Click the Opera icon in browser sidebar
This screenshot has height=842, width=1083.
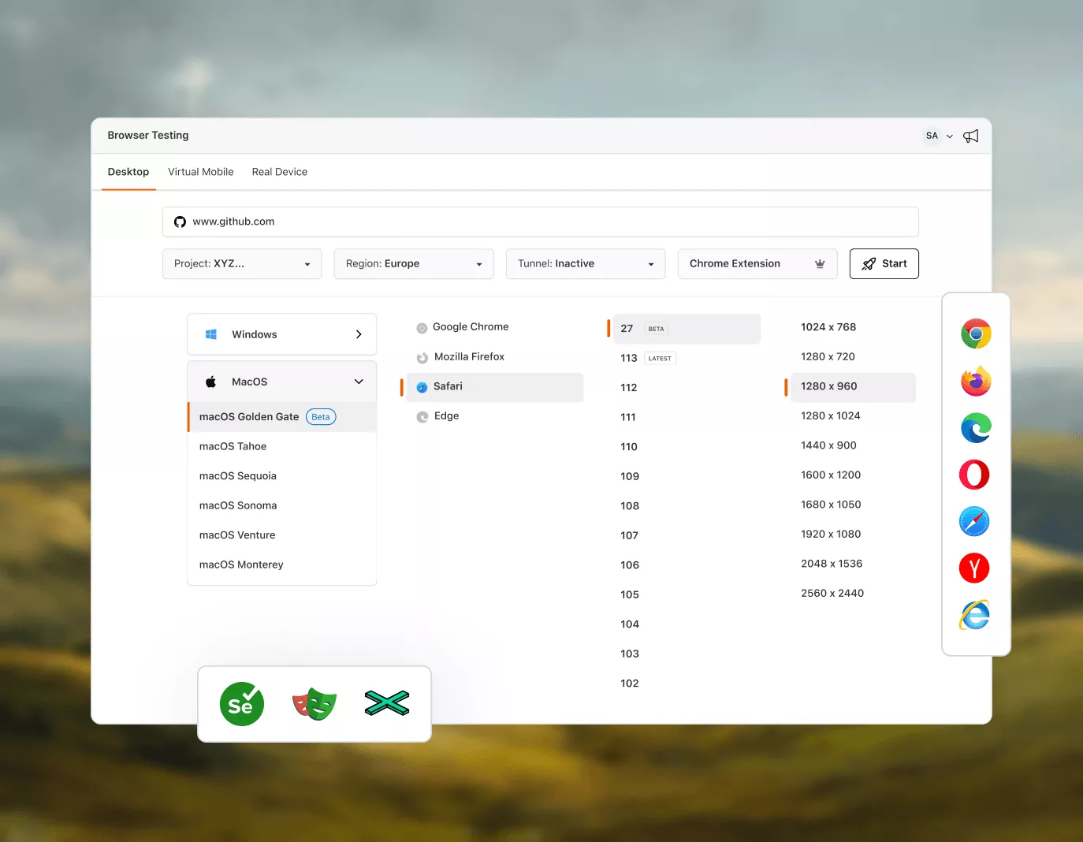tap(974, 475)
